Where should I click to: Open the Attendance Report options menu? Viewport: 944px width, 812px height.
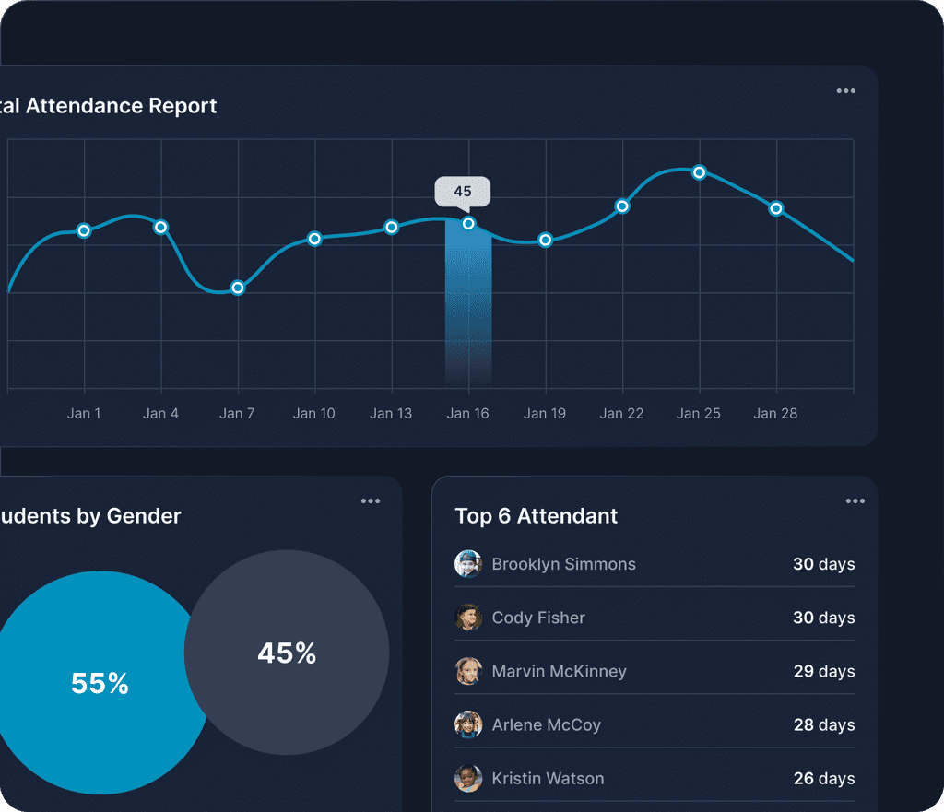pos(845,90)
